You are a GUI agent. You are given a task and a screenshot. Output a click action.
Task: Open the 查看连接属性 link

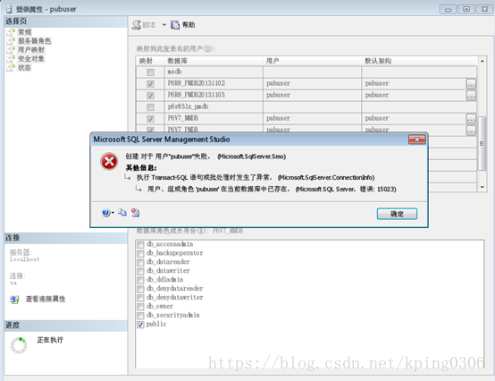tap(46, 299)
